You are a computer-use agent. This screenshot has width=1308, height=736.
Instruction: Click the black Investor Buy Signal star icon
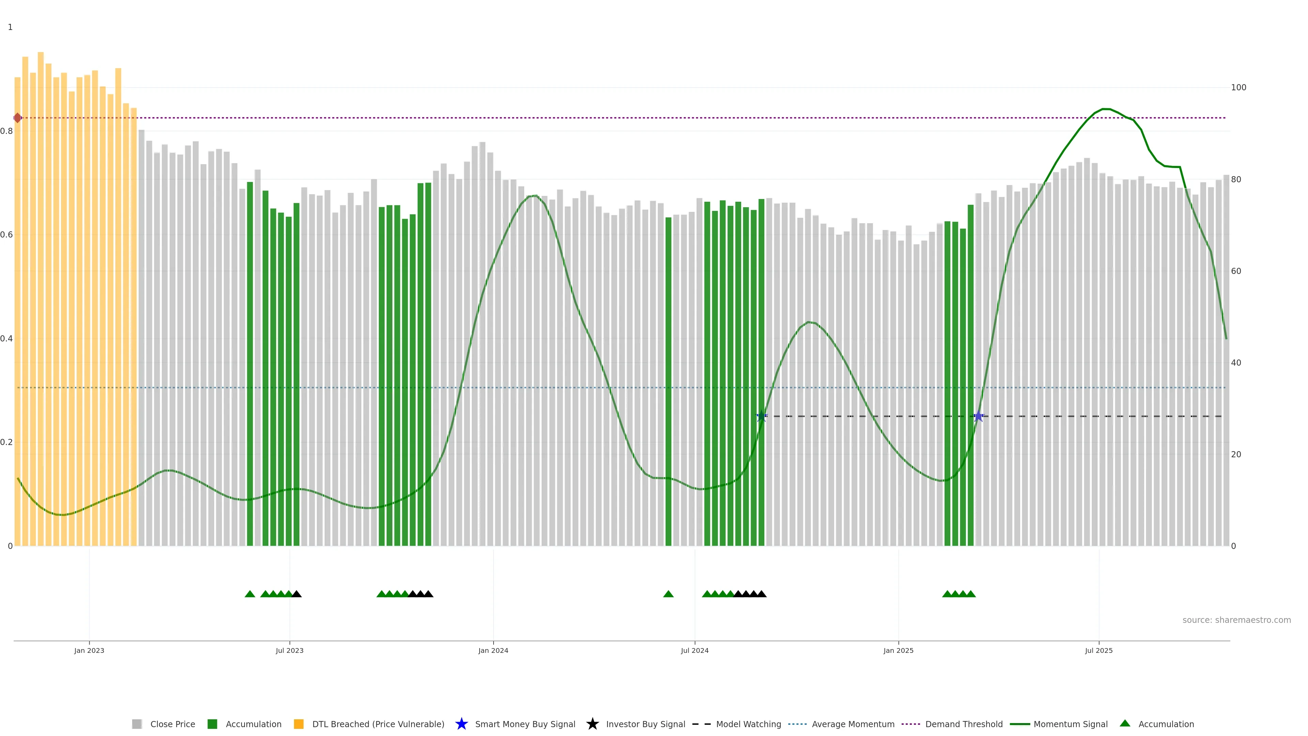[x=592, y=724]
